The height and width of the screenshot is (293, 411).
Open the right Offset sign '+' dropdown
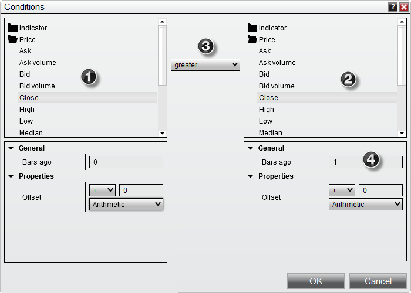click(342, 190)
